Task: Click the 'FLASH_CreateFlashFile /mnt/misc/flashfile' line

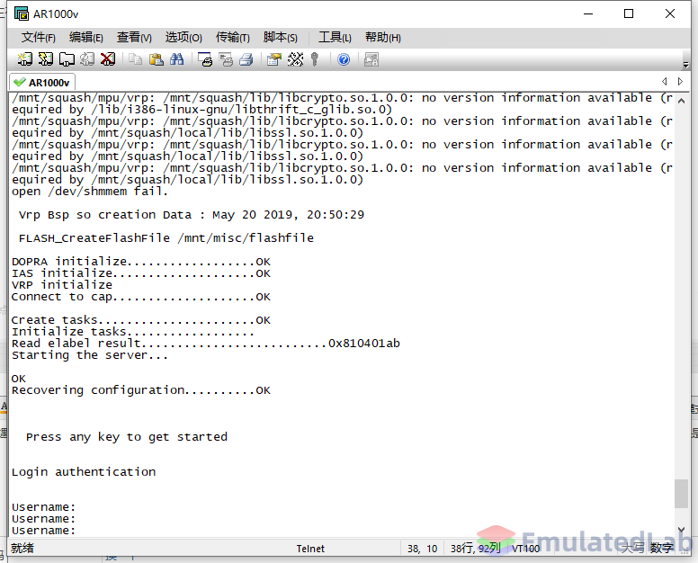Action: 166,238
